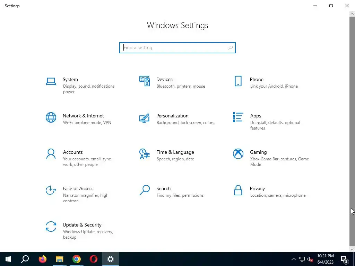
Task: Open the network status tray icon
Action: tap(302, 259)
